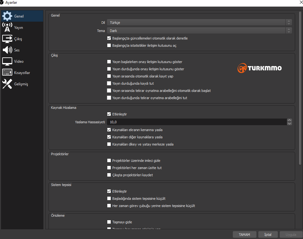303x239 pixels.
Task: Open the Tema theme dropdown
Action: tap(199, 31)
